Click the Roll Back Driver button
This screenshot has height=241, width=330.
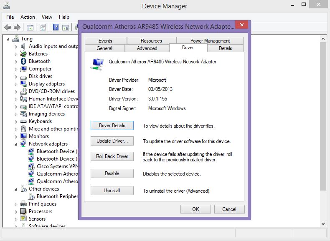[112, 156]
